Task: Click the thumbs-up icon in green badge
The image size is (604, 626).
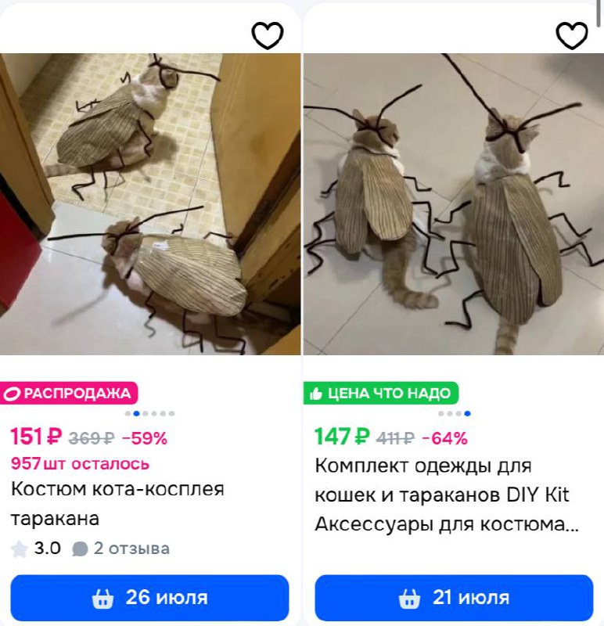Action: (316, 394)
